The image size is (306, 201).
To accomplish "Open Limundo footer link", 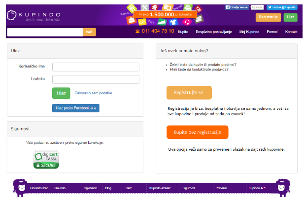I will point(60,188).
